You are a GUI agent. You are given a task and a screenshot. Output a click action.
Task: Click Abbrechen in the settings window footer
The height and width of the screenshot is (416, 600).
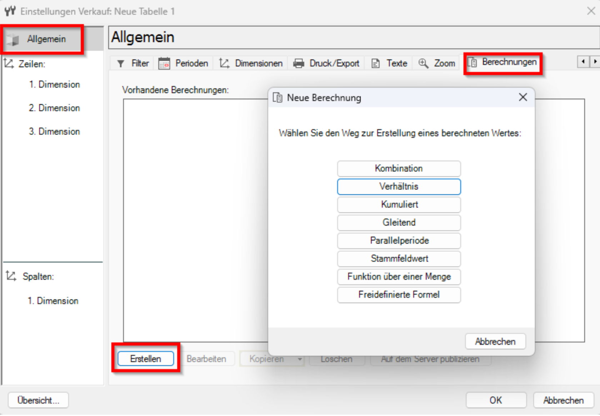(564, 400)
